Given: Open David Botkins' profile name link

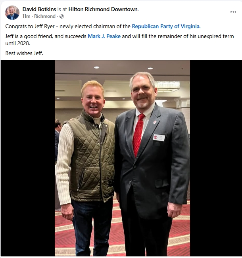Looking at the screenshot, I should pyautogui.click(x=39, y=9).
